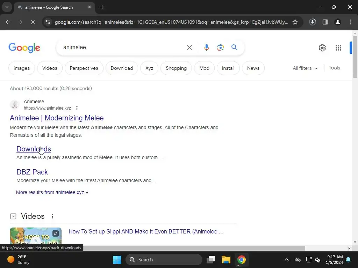Click the magnifier search button
Viewport: 358px width, 268px height.
pyautogui.click(x=235, y=47)
